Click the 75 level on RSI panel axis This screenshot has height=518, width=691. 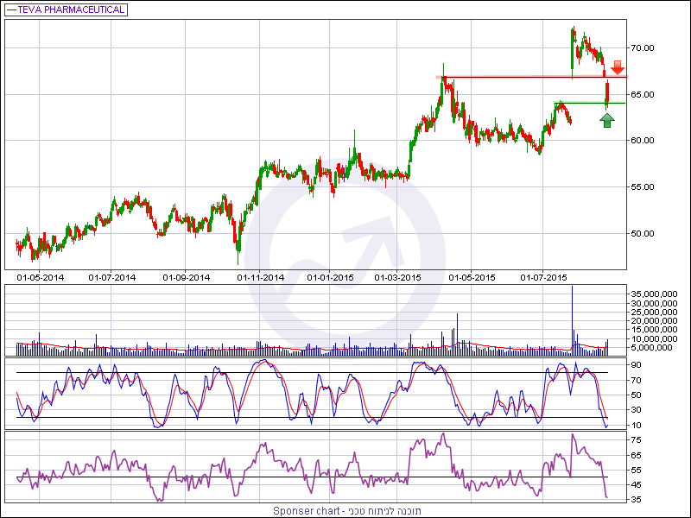point(635,439)
